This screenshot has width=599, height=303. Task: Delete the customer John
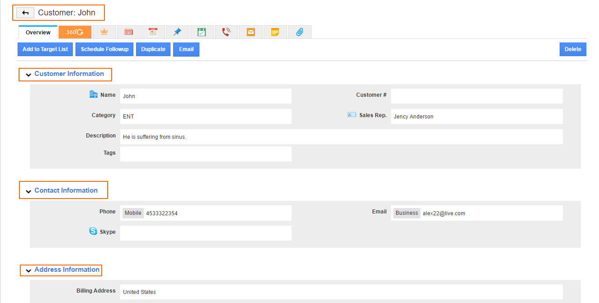[x=573, y=49]
